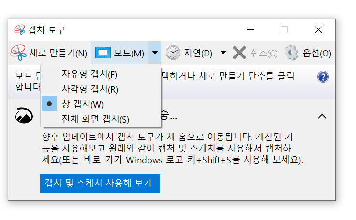
Task: Click the 캡처 도구 title bar app icon
Action: tap(19, 30)
